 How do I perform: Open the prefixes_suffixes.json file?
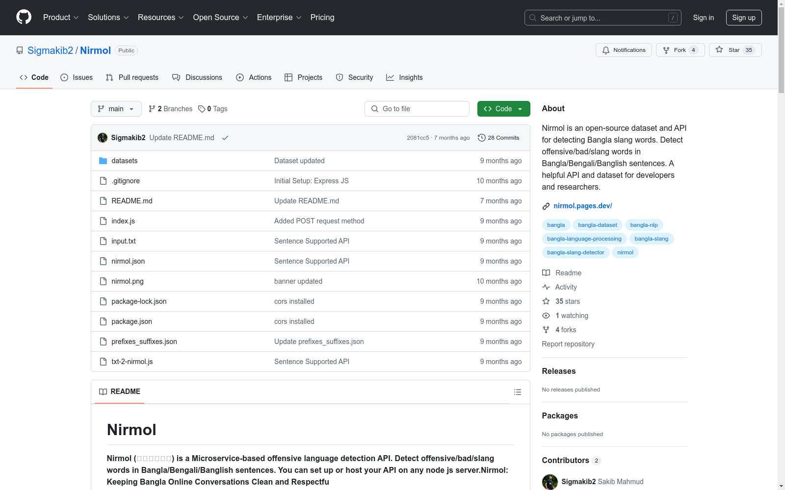click(144, 342)
